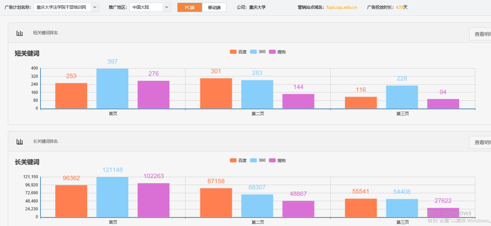Toggle 百度 legend in 短关键词 chart
491x226 pixels.
(238, 52)
